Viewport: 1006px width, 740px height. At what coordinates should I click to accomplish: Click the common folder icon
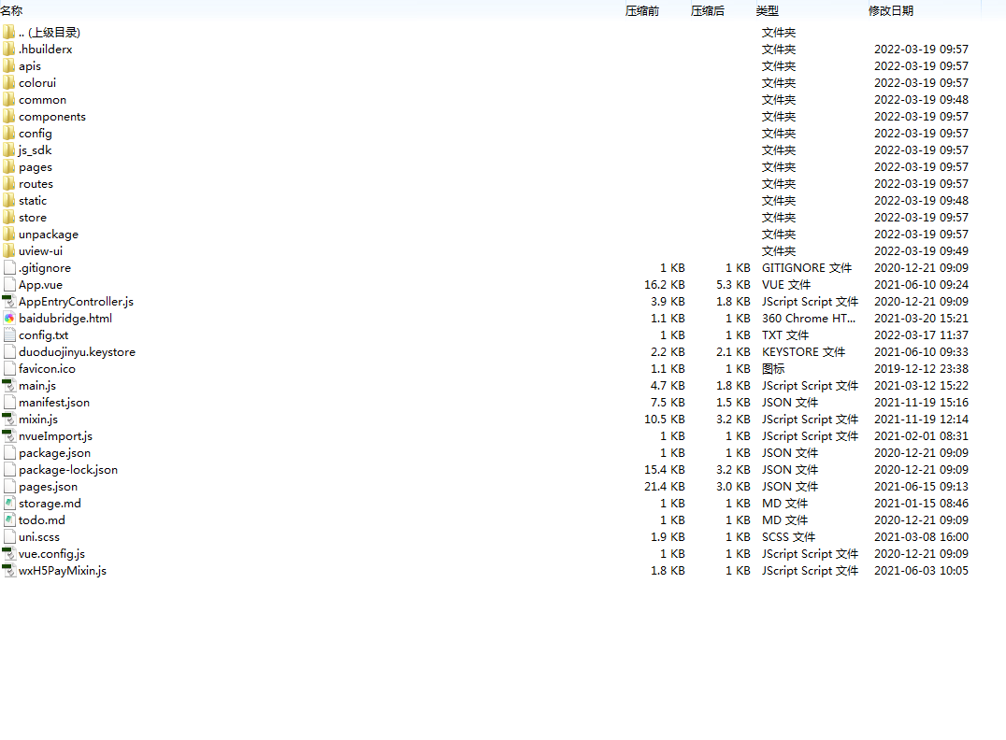(9, 99)
